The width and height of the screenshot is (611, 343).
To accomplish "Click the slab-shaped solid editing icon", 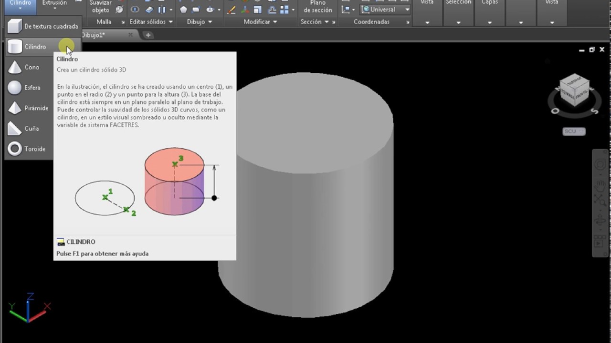I will 149,10.
